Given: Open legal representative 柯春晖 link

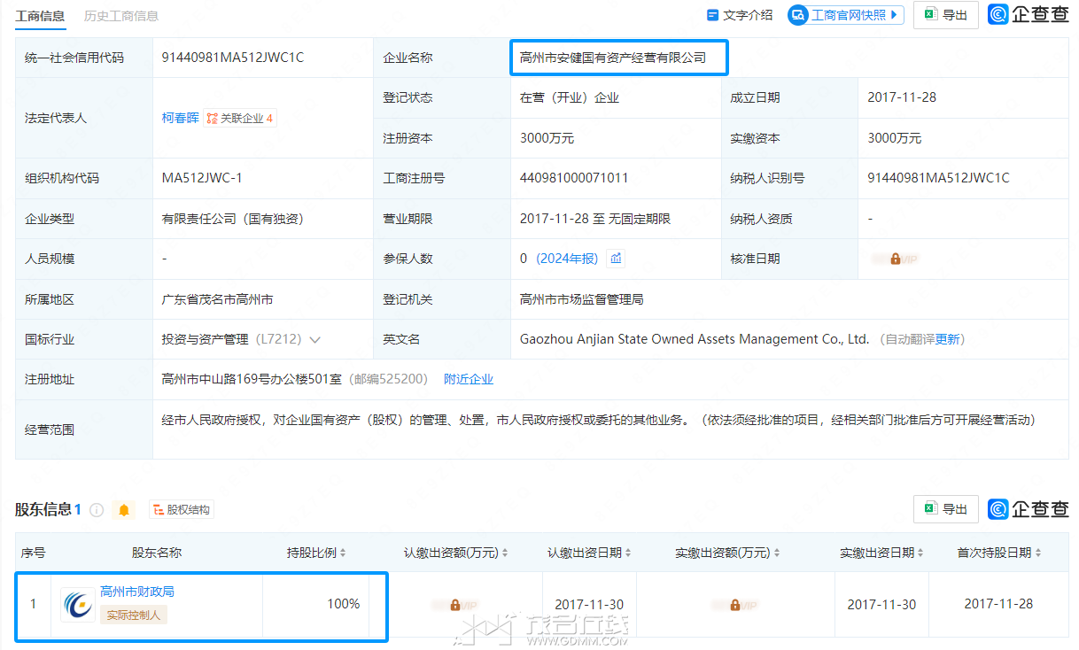Looking at the screenshot, I should [180, 118].
